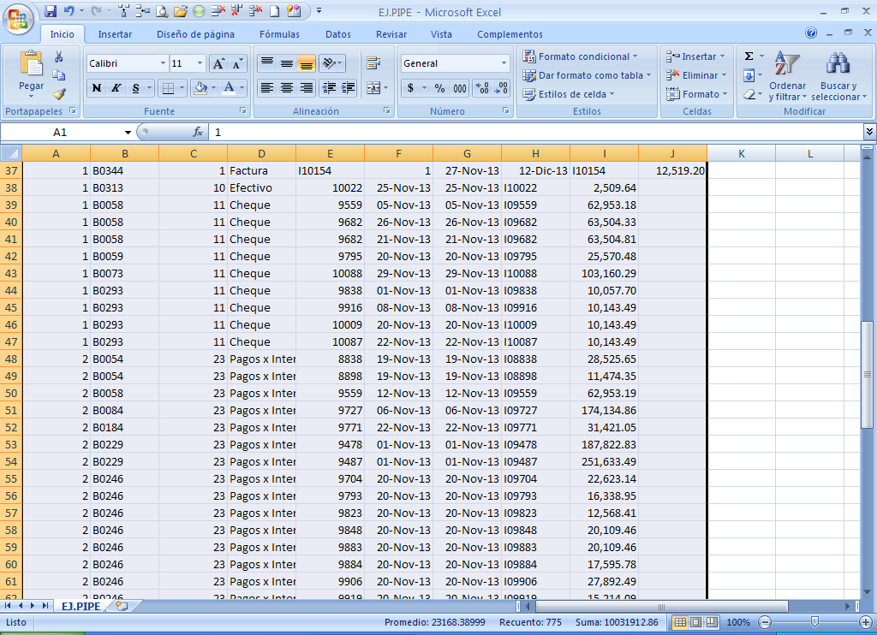
Task: Open the Diseño de página tab
Action: 195,34
